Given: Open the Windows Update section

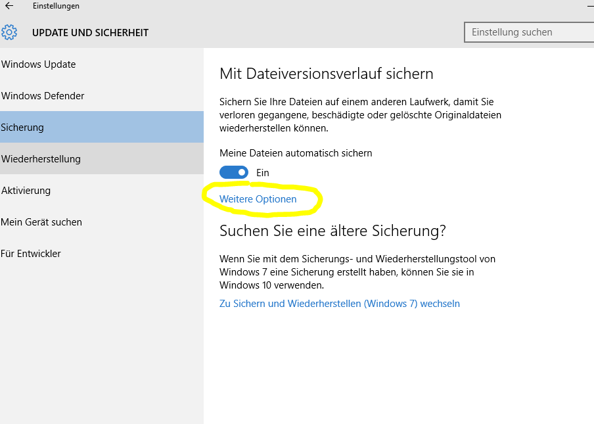Looking at the screenshot, I should (102, 64).
